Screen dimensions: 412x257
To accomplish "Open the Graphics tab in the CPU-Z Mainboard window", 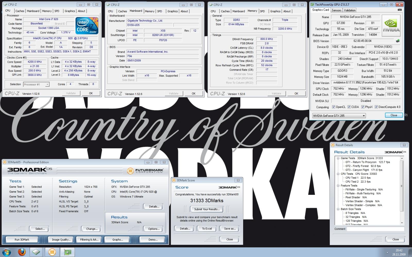I will click(173, 11).
